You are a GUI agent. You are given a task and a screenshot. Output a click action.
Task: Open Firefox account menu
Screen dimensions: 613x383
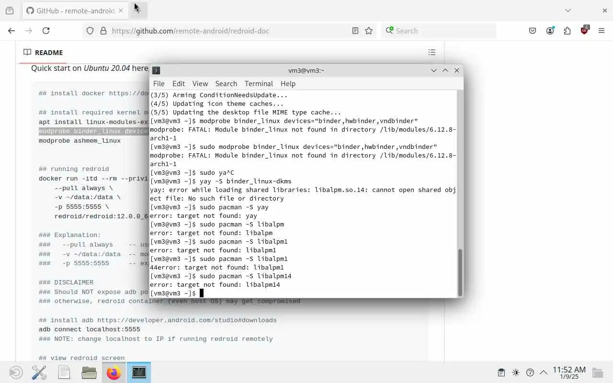coord(550,31)
